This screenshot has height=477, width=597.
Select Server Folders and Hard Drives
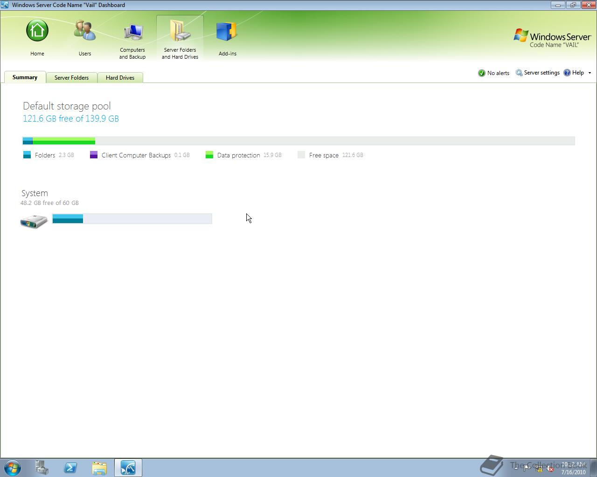click(x=180, y=38)
